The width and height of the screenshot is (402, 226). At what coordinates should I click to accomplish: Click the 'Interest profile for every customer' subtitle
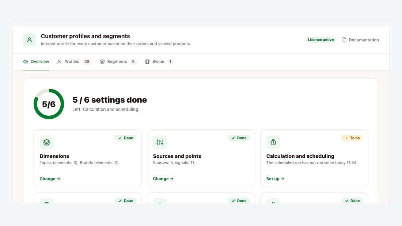(115, 44)
